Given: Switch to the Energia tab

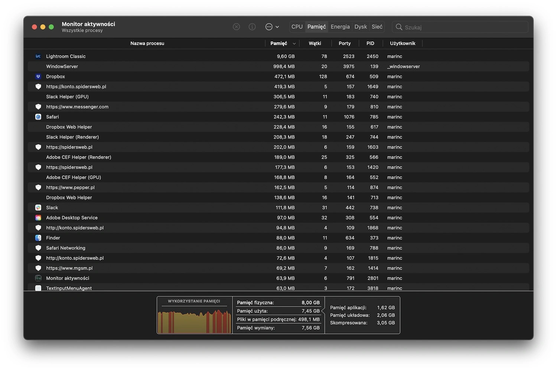Looking at the screenshot, I should point(340,27).
